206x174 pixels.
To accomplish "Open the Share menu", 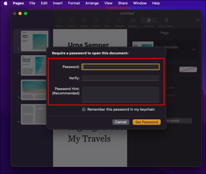I will [x=123, y=3].
